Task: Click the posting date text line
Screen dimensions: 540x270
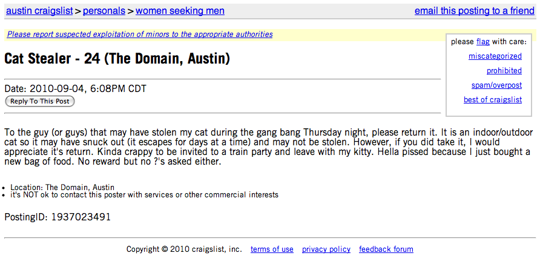Action: click(x=76, y=89)
